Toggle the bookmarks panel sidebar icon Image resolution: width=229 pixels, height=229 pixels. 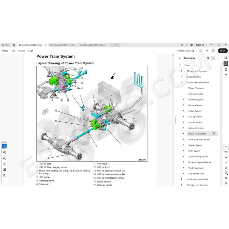pos(226,63)
